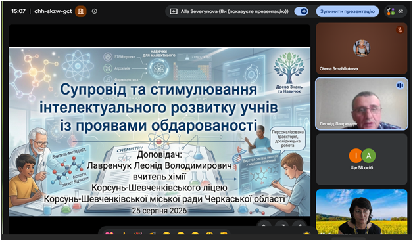Select the Olena Smahliukova participant tile
This screenshot has height=241, width=413.
coord(362,48)
